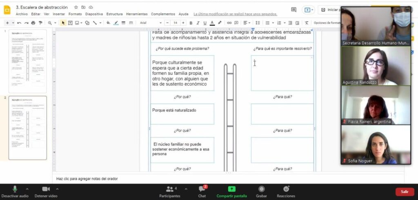Screen dimensions: 418x200
Task: Toggle italic text formatting
Action: tap(198, 23)
